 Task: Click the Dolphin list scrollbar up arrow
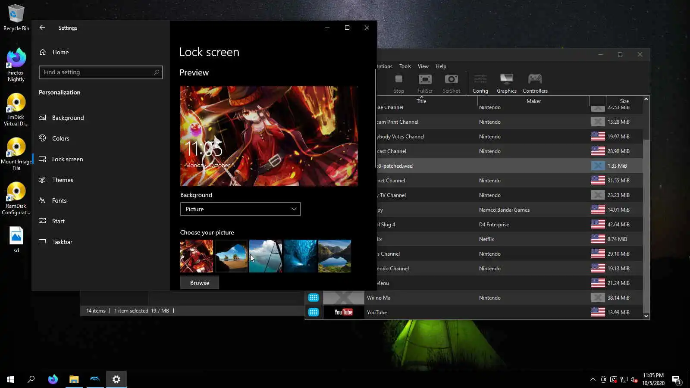tap(646, 99)
